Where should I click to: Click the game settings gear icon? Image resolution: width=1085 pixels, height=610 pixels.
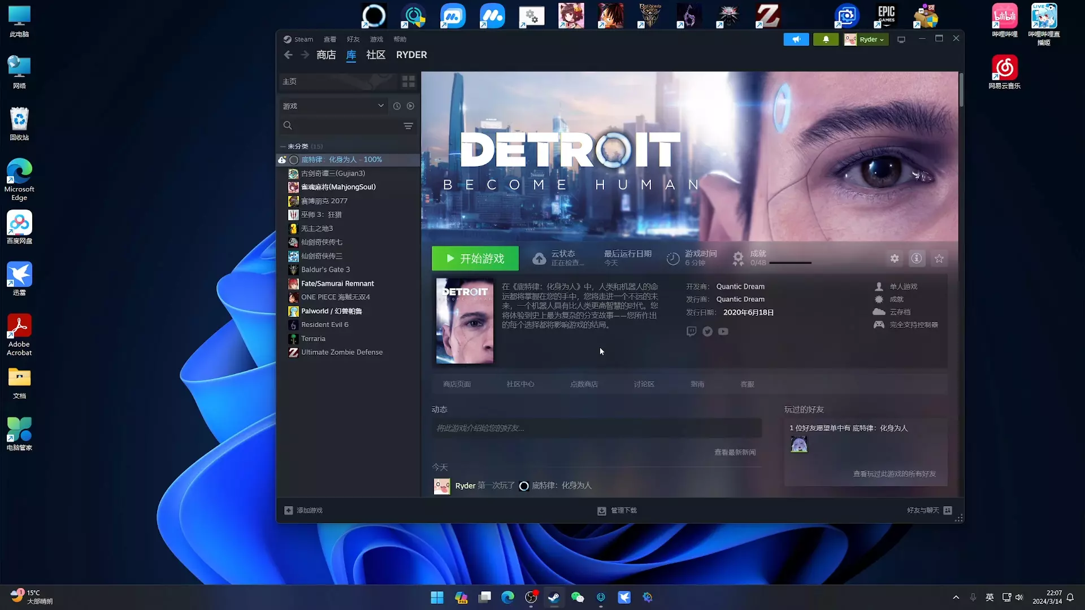coord(894,258)
